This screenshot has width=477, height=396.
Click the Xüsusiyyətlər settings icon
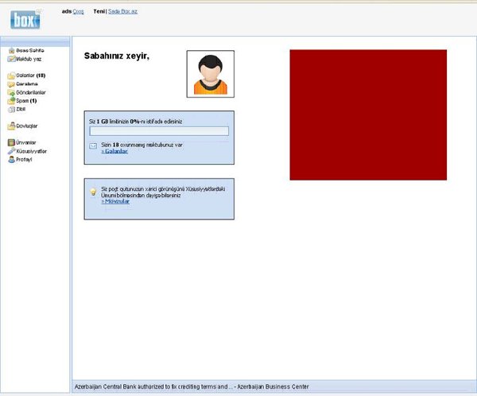pyautogui.click(x=11, y=150)
